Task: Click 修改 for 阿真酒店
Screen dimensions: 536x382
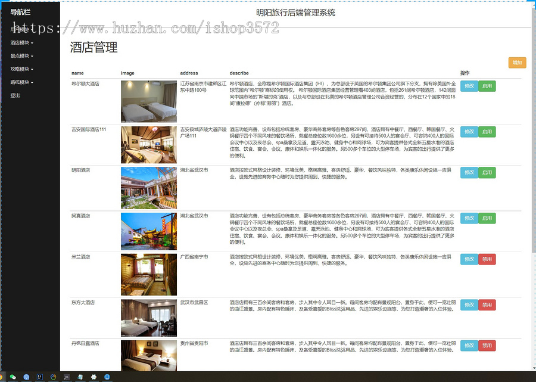Action: coord(469,218)
